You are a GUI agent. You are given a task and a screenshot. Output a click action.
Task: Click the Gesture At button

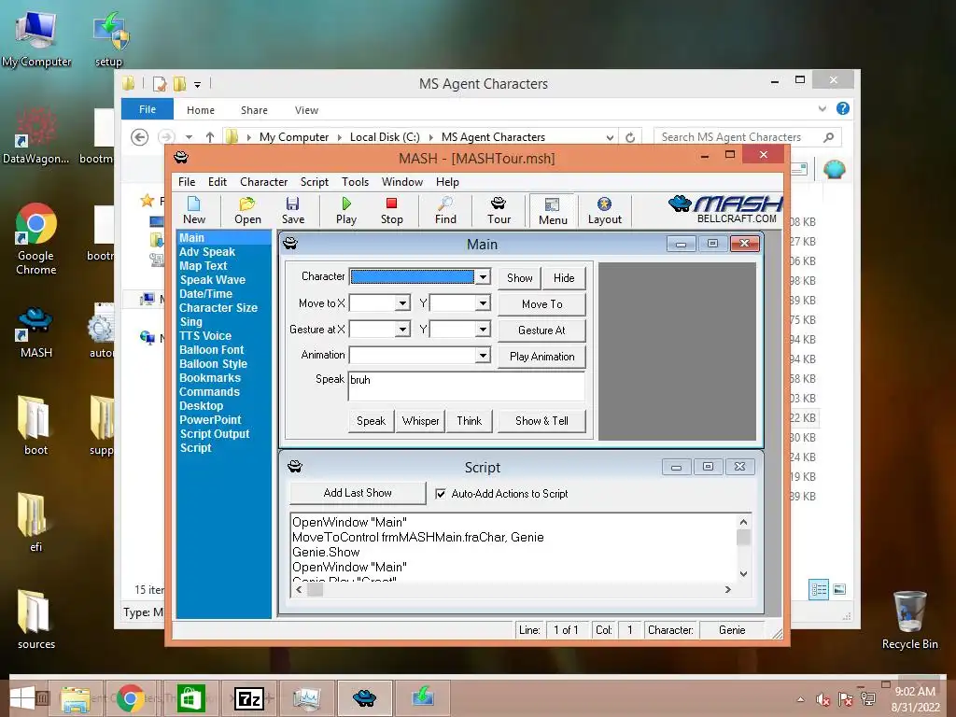(542, 330)
